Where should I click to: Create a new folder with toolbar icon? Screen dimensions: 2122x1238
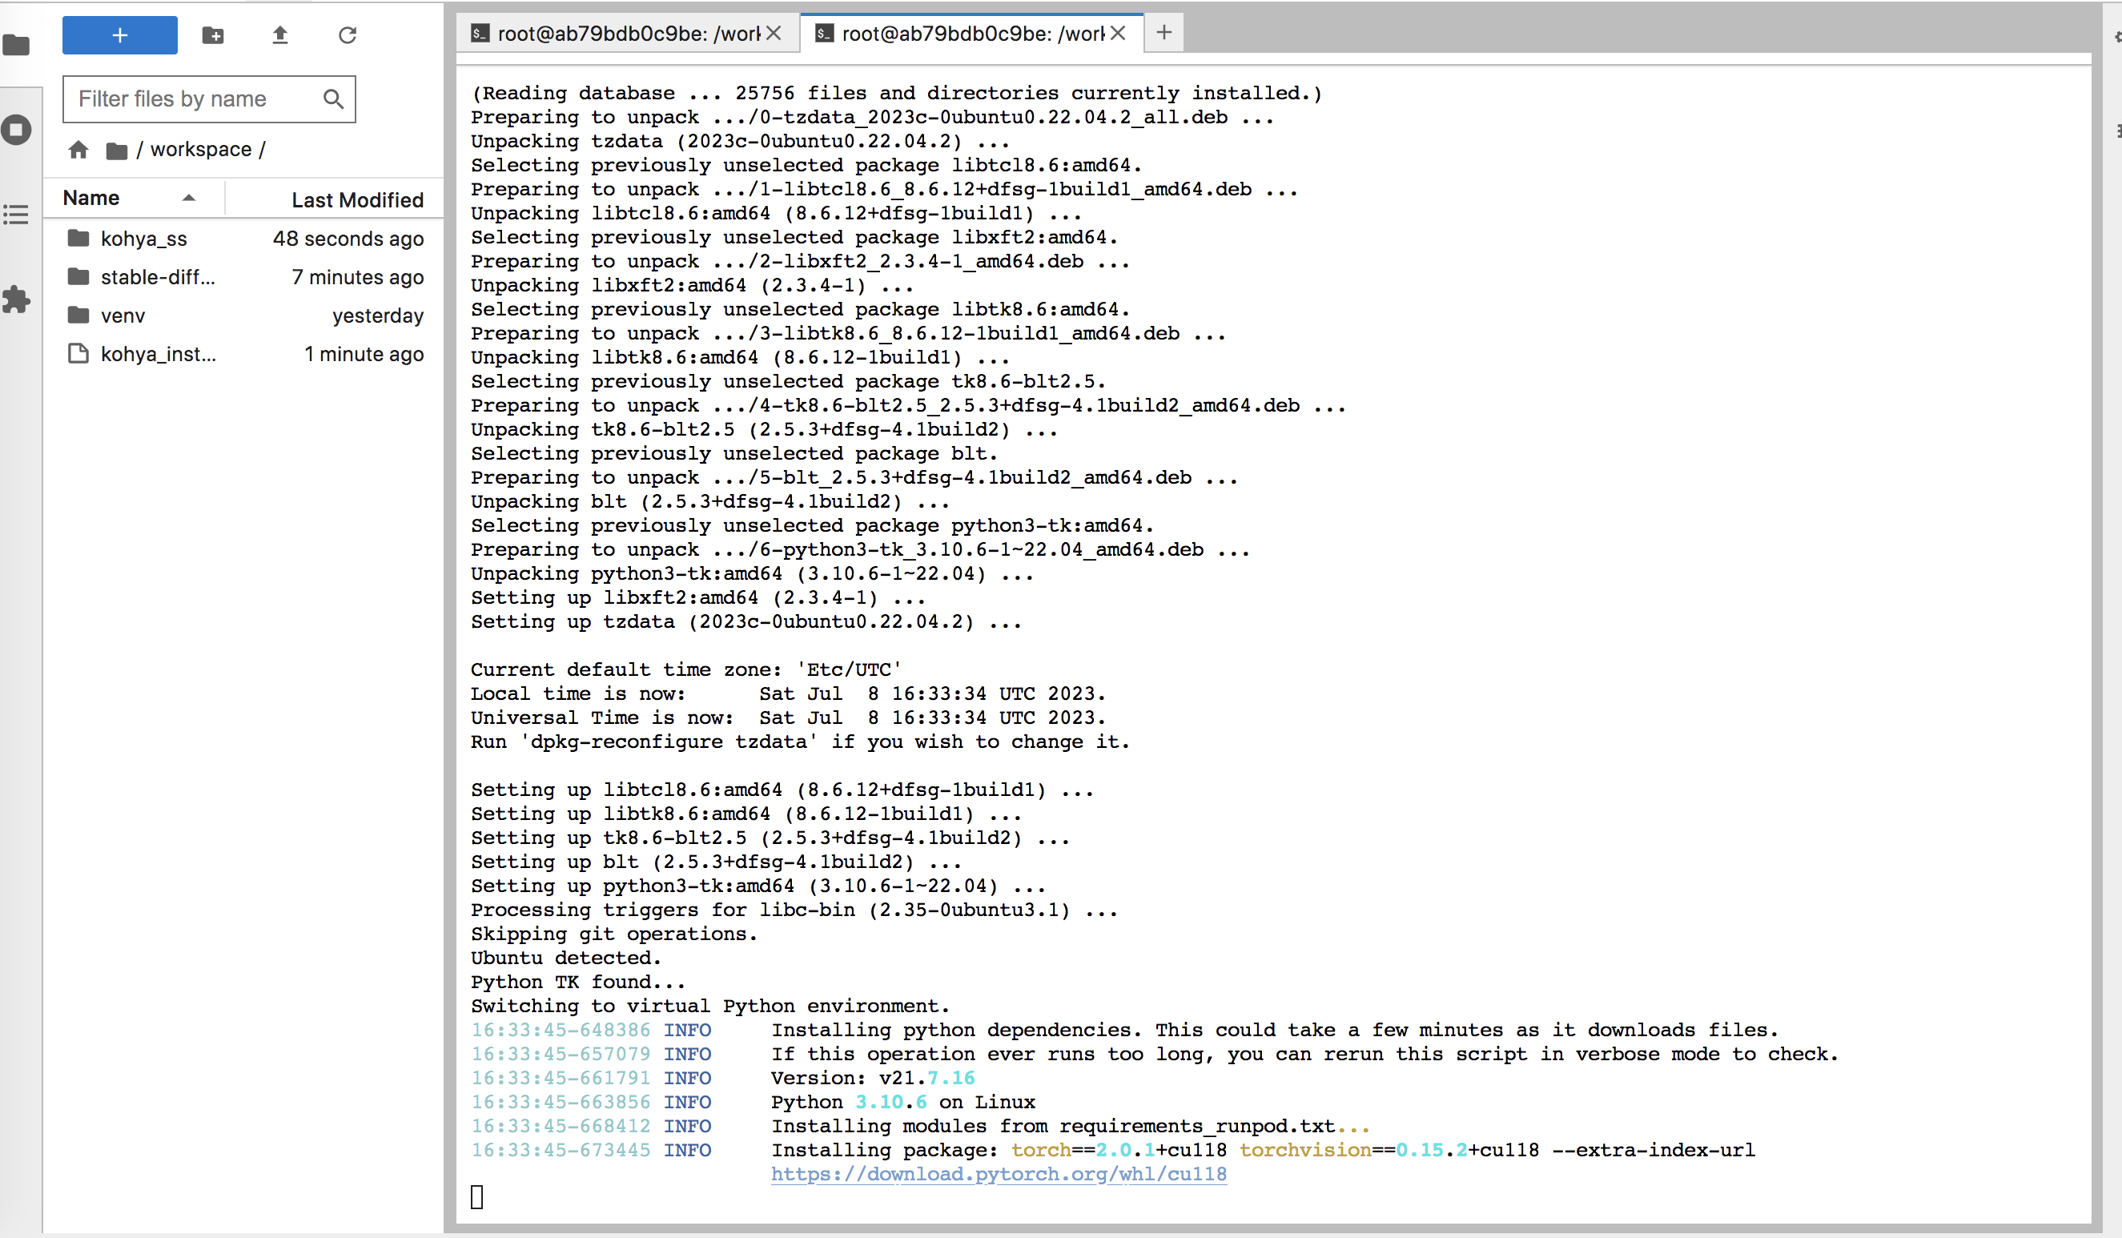[x=213, y=35]
